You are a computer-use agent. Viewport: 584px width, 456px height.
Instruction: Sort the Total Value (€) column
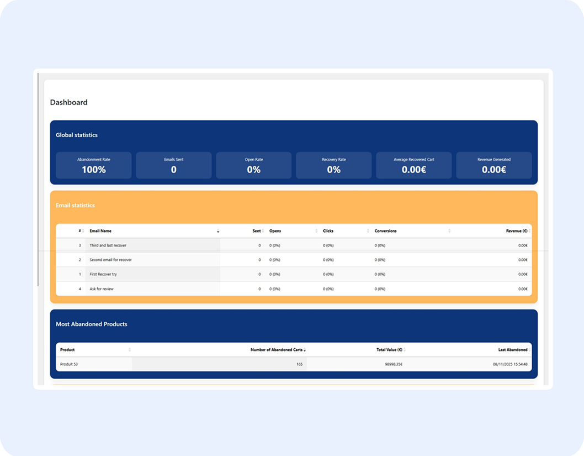(405, 349)
